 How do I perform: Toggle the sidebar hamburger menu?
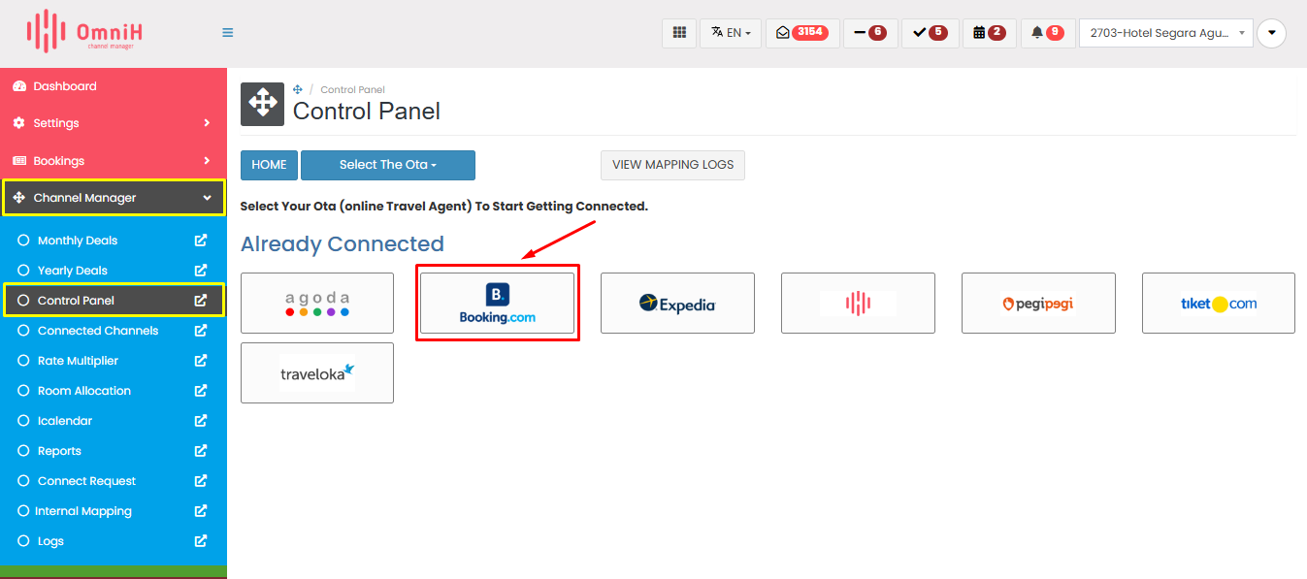228,32
